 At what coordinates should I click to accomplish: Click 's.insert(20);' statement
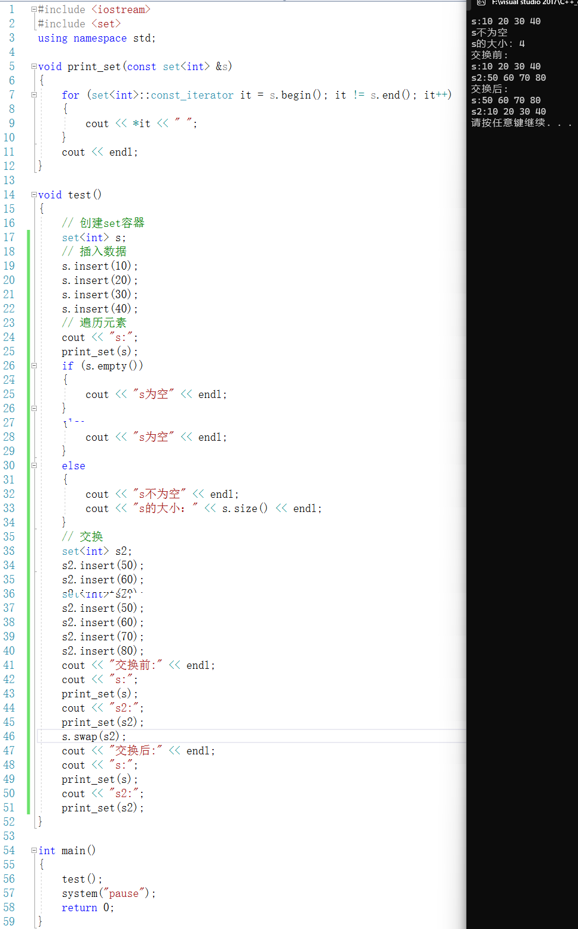coord(100,280)
